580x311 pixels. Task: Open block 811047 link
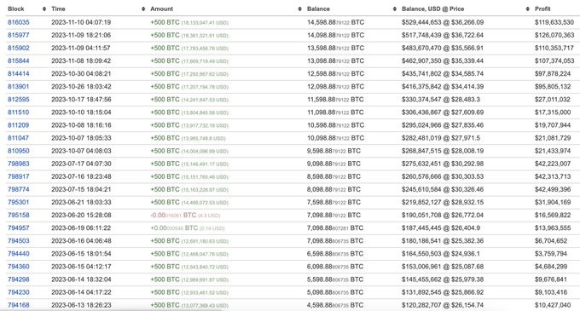pos(19,138)
